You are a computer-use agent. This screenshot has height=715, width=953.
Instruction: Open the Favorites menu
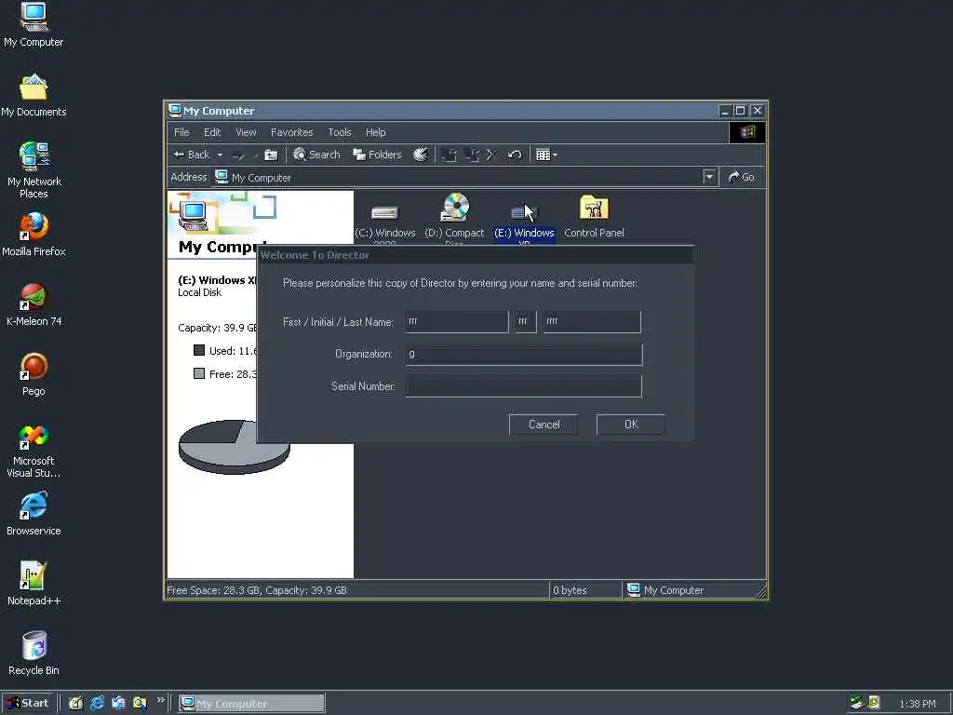[291, 132]
